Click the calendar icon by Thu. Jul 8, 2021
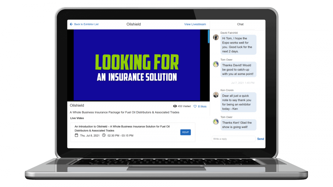333x187 pixels. point(76,135)
